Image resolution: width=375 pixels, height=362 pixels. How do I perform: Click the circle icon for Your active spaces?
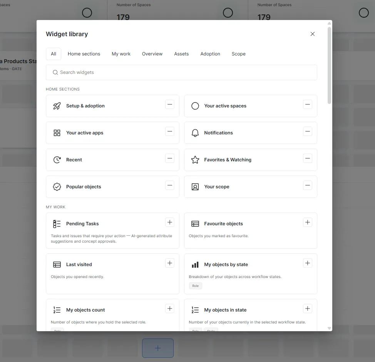[195, 106]
